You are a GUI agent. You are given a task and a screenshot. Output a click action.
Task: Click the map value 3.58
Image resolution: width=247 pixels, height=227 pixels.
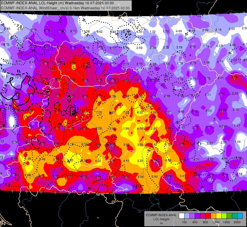(239, 174)
